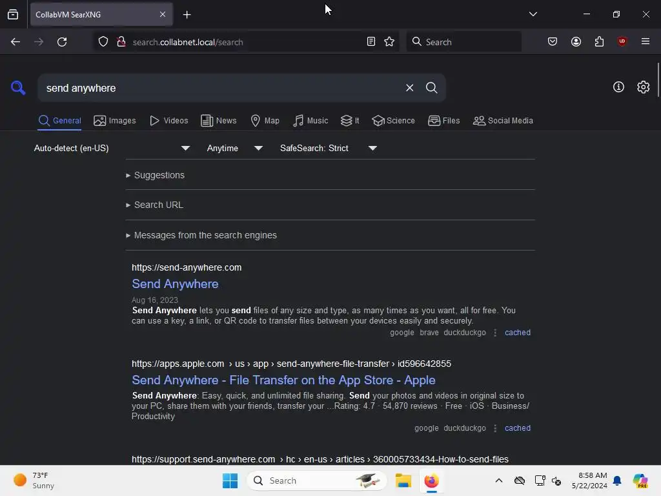Switch to Music category
Image resolution: width=661 pixels, height=496 pixels.
[x=310, y=121]
